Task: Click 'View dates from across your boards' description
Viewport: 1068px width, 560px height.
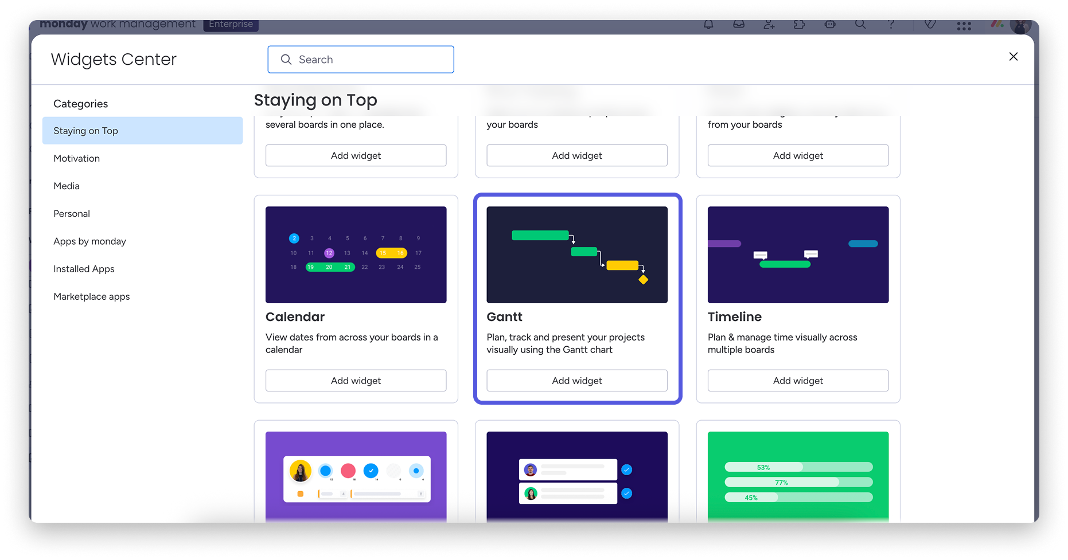Action: [x=352, y=343]
